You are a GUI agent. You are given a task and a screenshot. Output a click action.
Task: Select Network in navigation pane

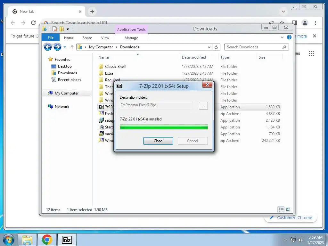point(62,106)
